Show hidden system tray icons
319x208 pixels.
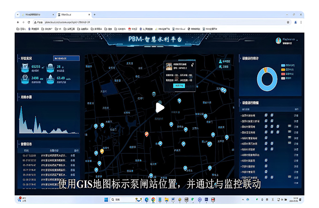(x=243, y=200)
